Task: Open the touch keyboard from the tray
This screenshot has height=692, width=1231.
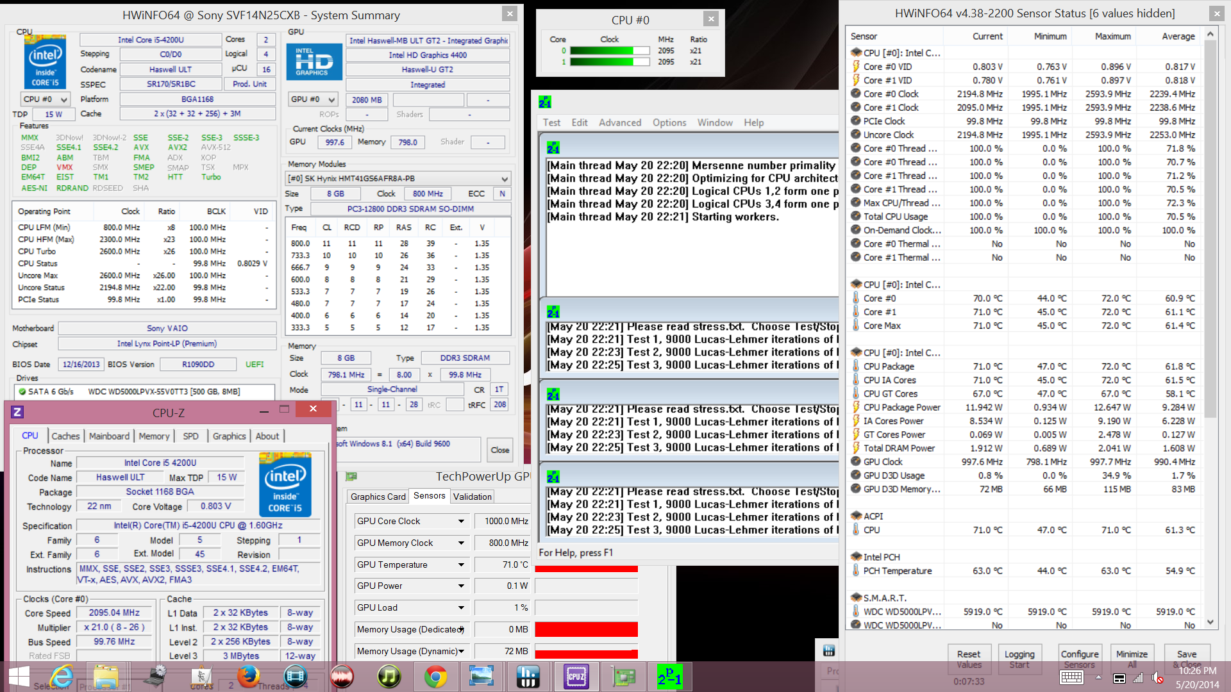Action: (1071, 678)
